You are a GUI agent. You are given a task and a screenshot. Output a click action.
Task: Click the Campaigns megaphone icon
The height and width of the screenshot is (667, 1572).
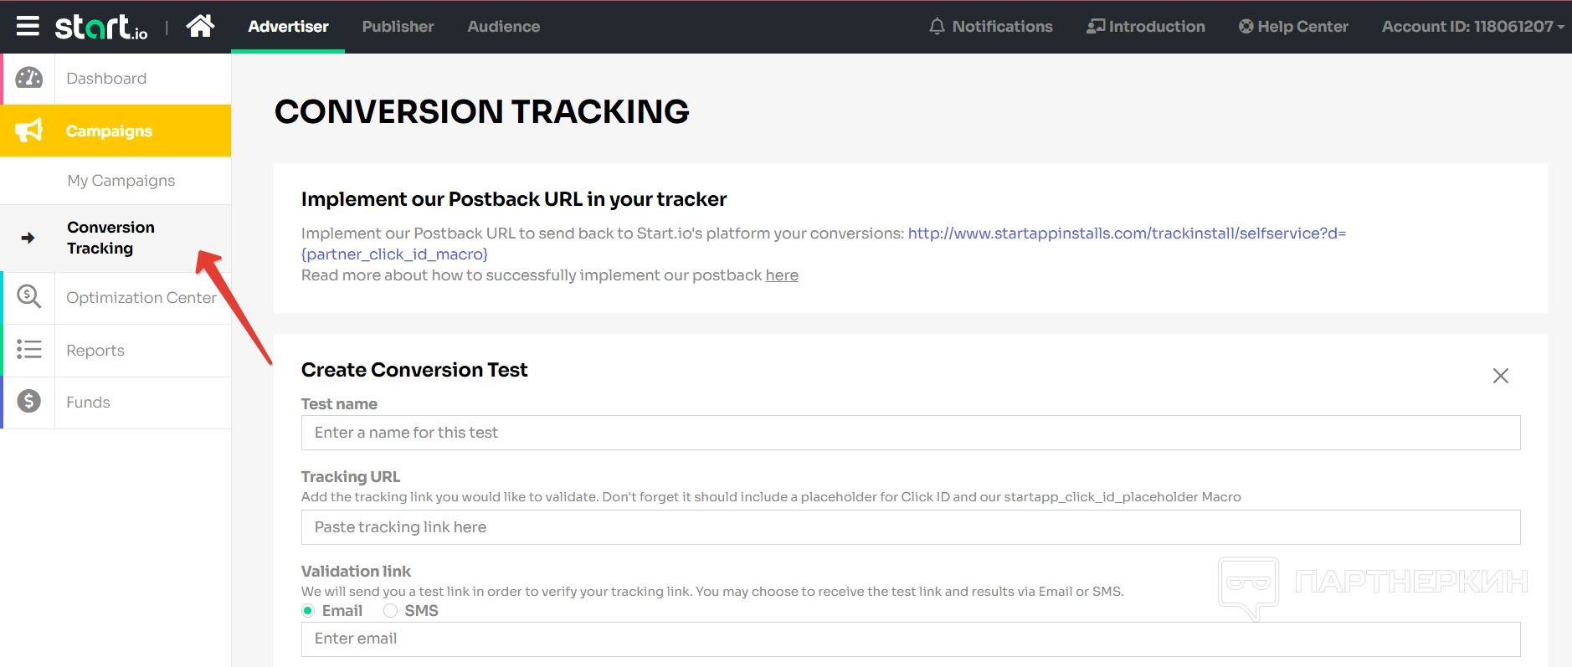click(29, 131)
